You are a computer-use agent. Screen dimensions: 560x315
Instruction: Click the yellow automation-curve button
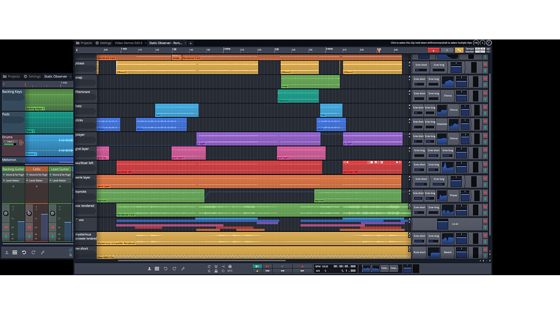point(459,50)
